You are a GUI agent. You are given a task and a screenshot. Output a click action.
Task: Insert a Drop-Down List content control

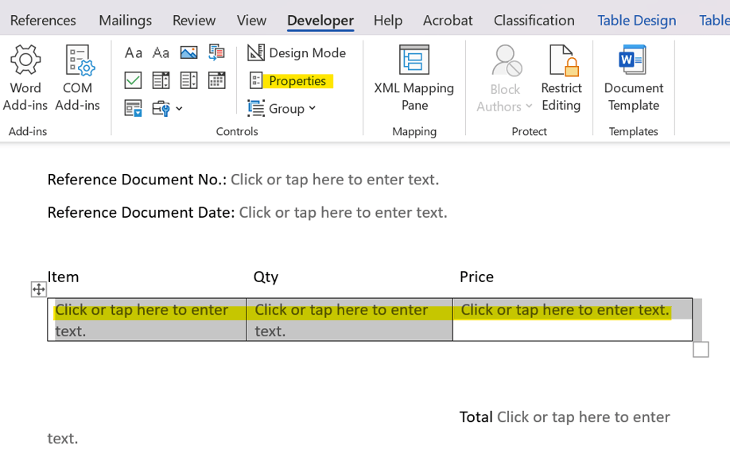[x=188, y=80]
